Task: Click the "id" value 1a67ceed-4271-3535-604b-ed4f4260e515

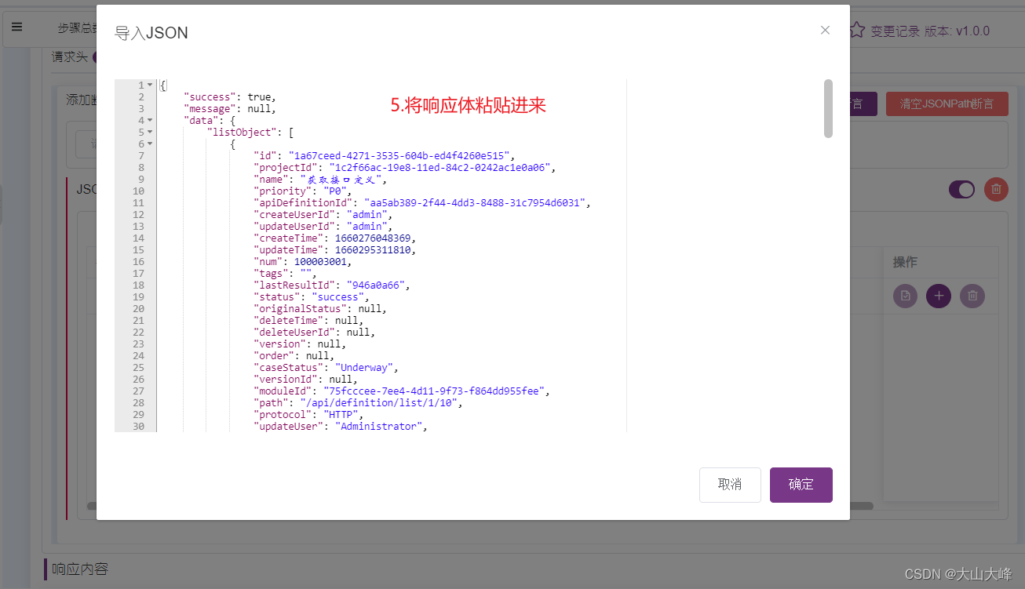Action: pyautogui.click(x=399, y=155)
